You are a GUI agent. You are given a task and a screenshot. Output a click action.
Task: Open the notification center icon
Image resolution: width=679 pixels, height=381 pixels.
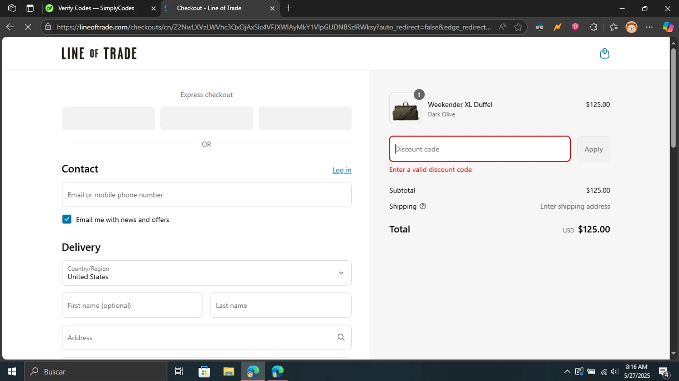click(x=664, y=372)
